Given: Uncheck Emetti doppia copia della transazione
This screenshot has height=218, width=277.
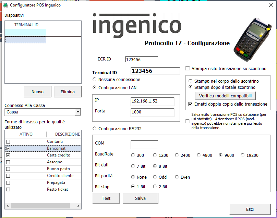Looking at the screenshot, I should (190, 104).
